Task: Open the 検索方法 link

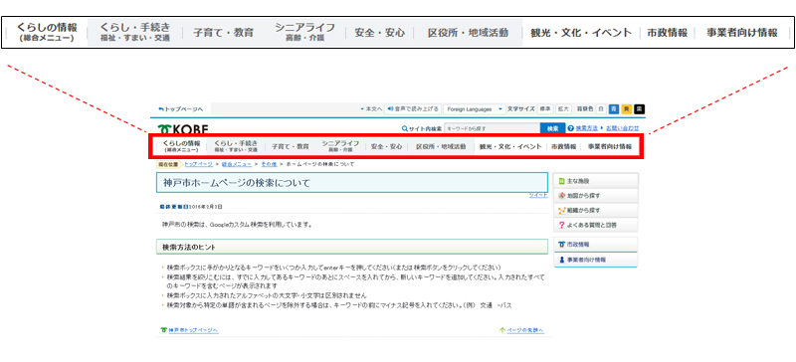Action: tap(586, 128)
